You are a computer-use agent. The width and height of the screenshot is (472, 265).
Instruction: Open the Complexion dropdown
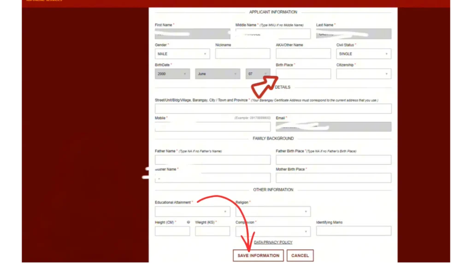tap(273, 231)
